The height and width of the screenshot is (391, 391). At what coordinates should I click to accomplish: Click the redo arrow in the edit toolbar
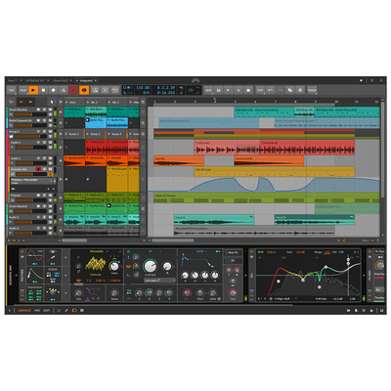(x=280, y=90)
